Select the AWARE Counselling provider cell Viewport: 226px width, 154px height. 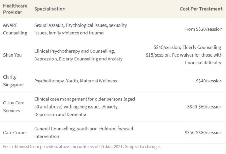click(x=14, y=29)
